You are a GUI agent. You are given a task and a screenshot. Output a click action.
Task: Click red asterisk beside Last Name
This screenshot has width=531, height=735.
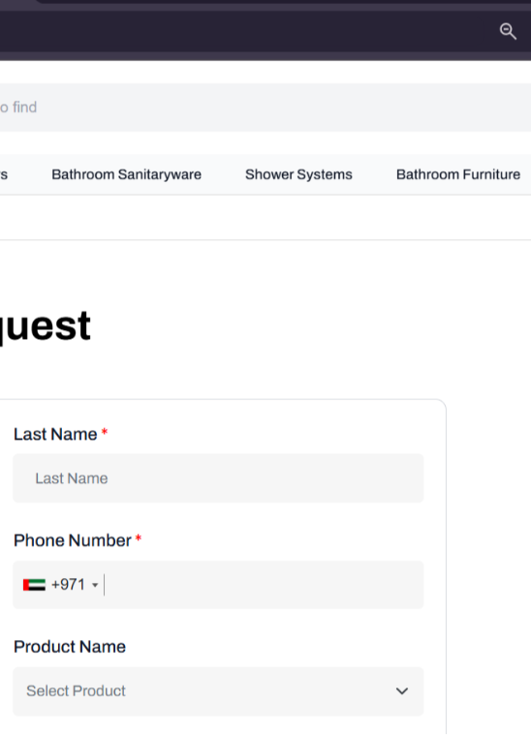[x=105, y=432]
